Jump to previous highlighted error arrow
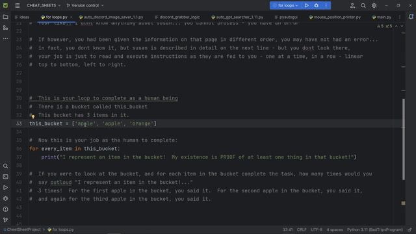Screen dimensions: 416x234 coord(396,26)
